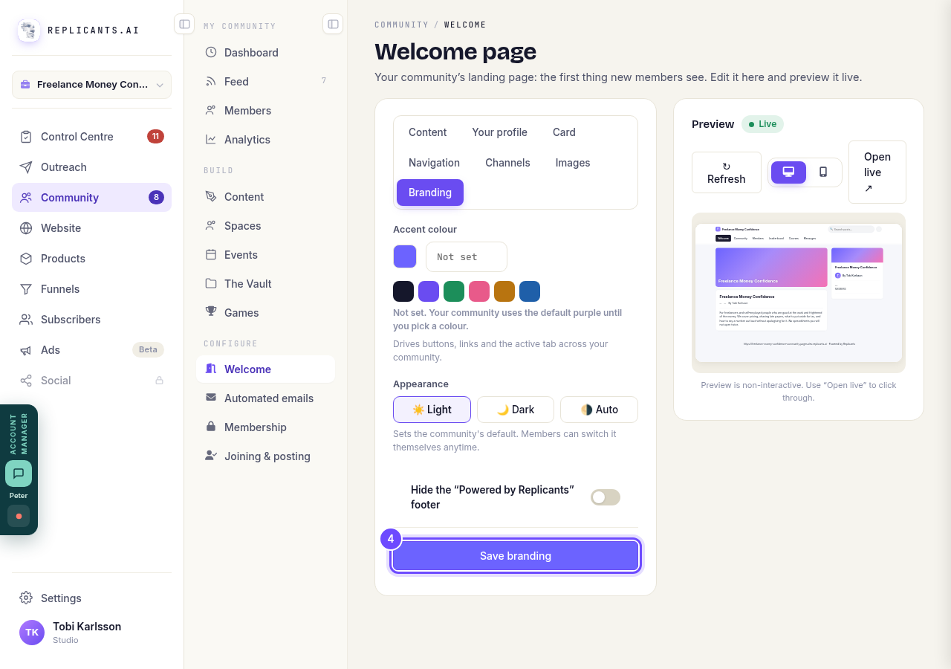Switch to the Navigation tab
This screenshot has height=669, width=951.
click(434, 163)
